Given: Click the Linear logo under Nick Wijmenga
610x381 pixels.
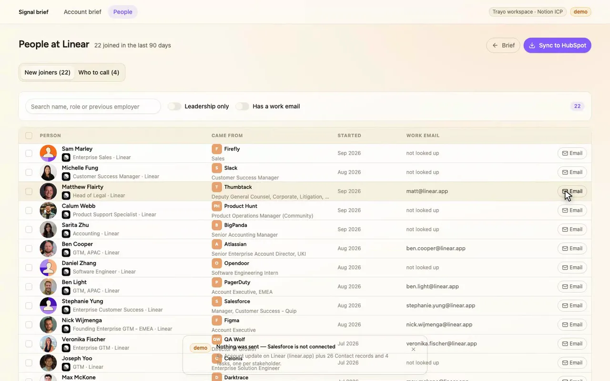Looking at the screenshot, I should click(x=66, y=329).
